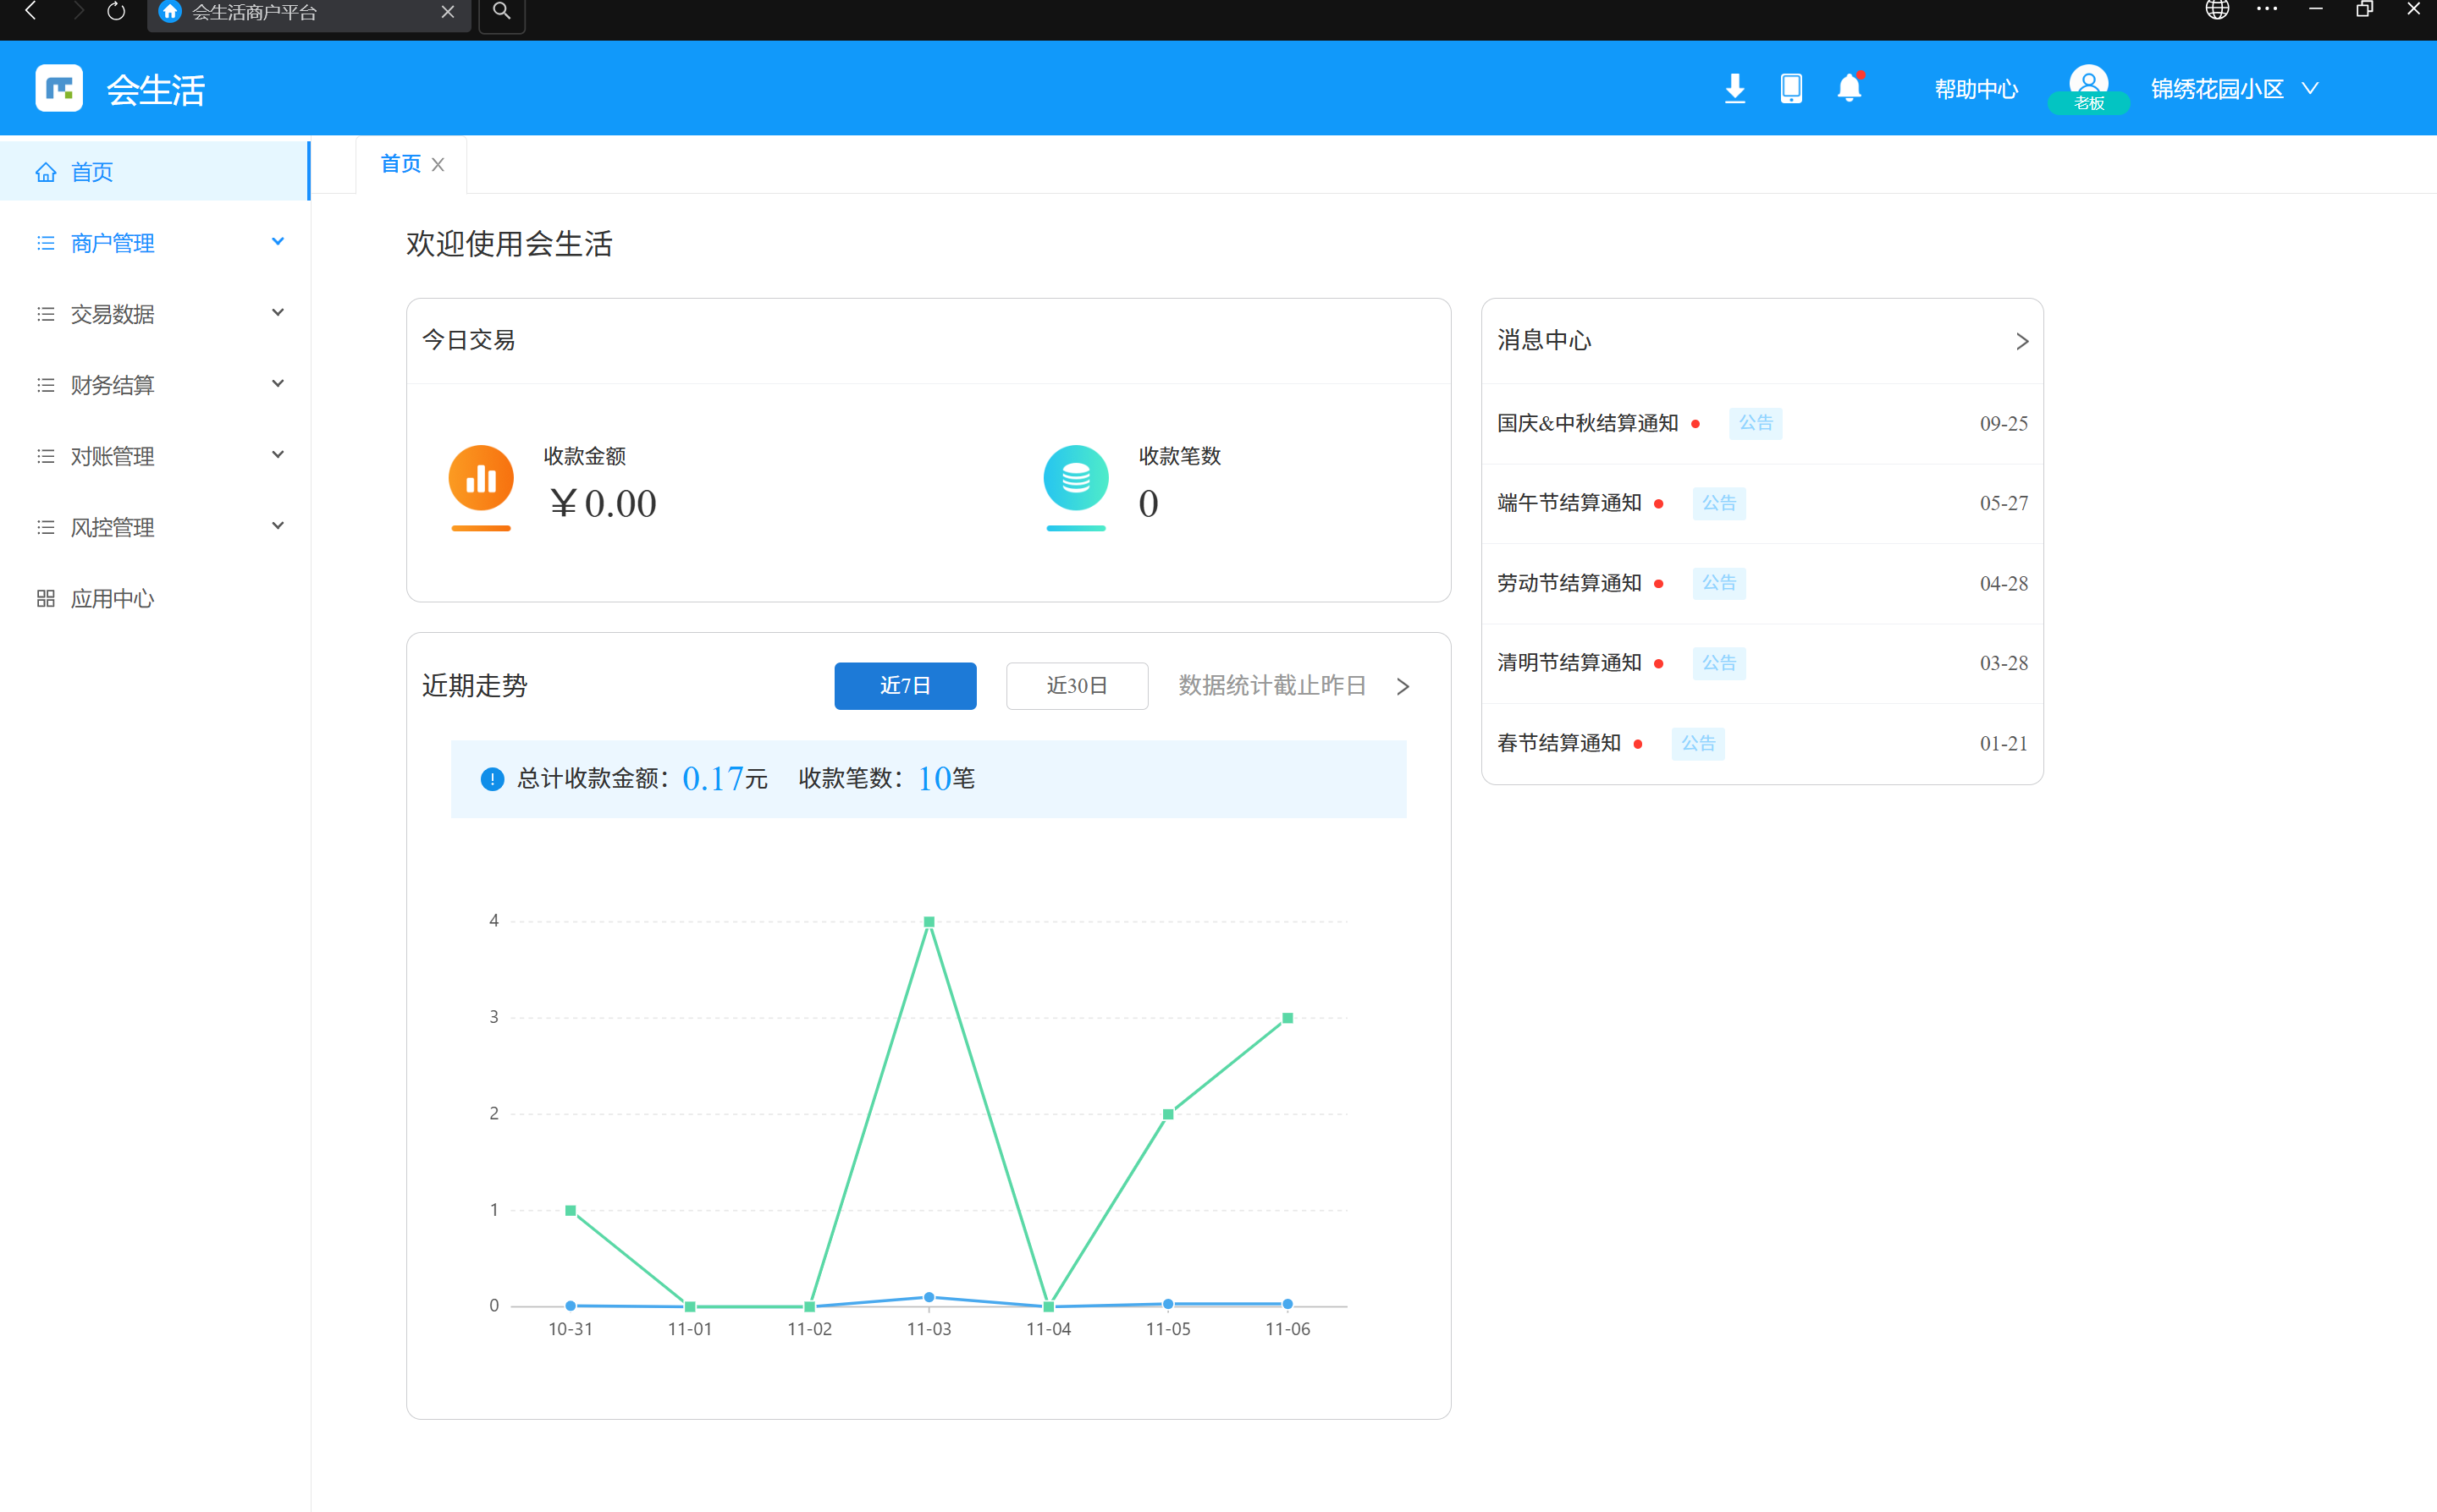Open the 春节结算通知 message
2437x1512 pixels.
click(1762, 743)
